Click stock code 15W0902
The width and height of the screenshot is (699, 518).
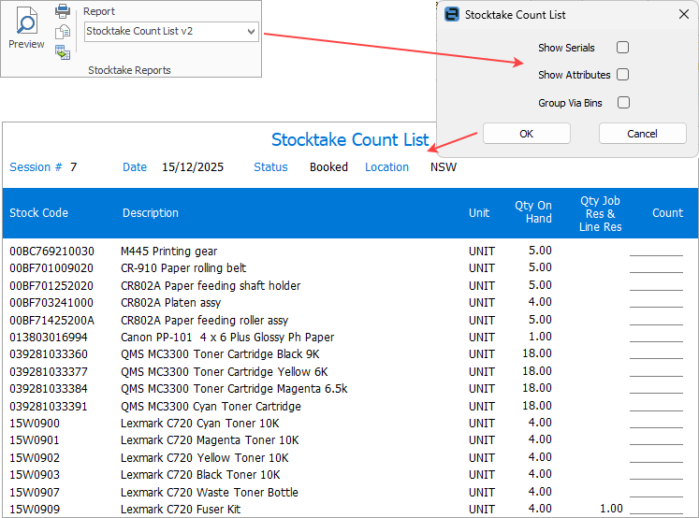point(35,458)
